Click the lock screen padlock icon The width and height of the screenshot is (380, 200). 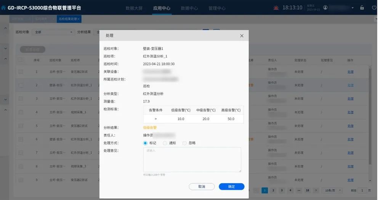coord(362,8)
